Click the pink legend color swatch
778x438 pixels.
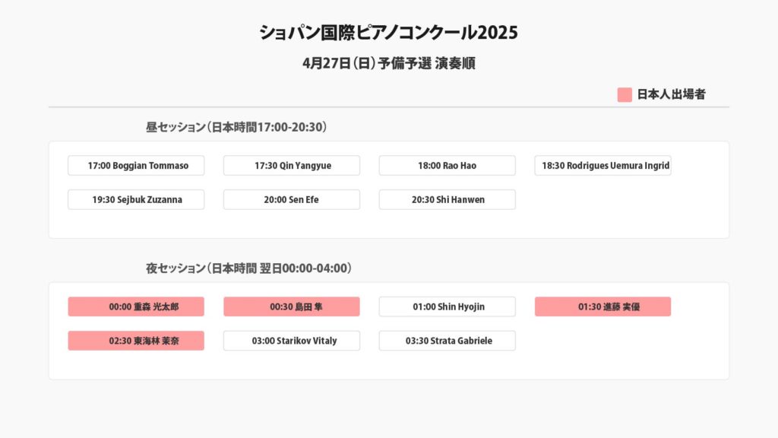[x=625, y=95]
